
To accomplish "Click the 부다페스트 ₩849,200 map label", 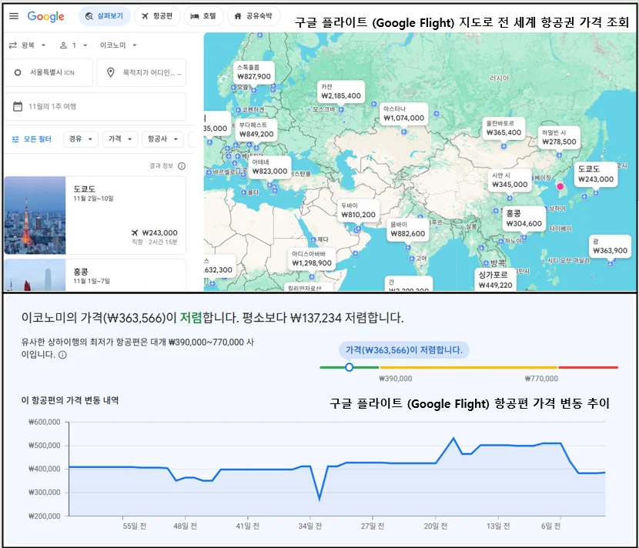I will click(256, 130).
